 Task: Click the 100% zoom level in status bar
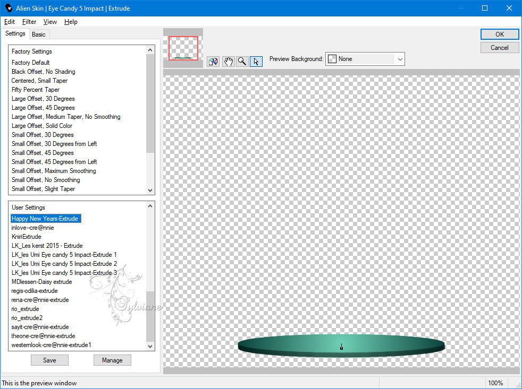pos(495,383)
